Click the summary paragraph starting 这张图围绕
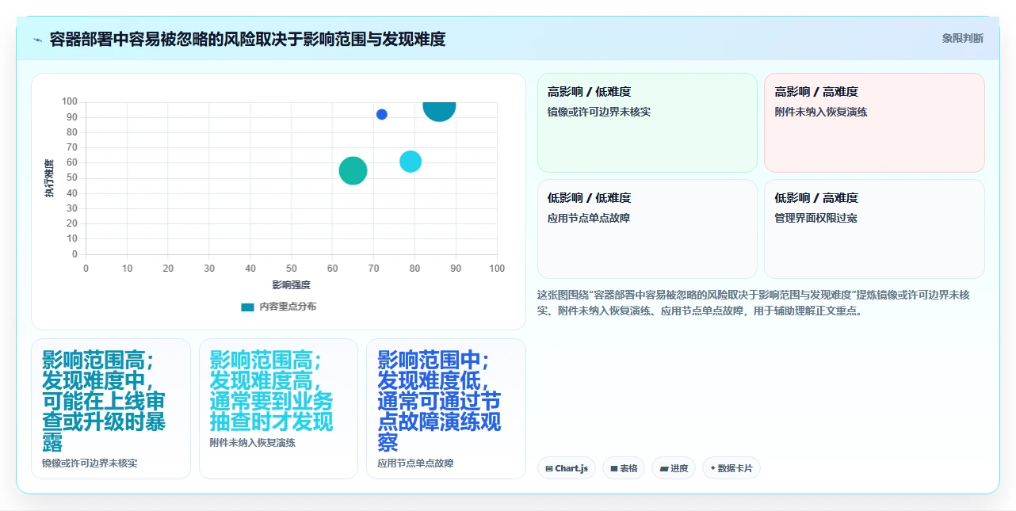The width and height of the screenshot is (1016, 511). (x=753, y=303)
